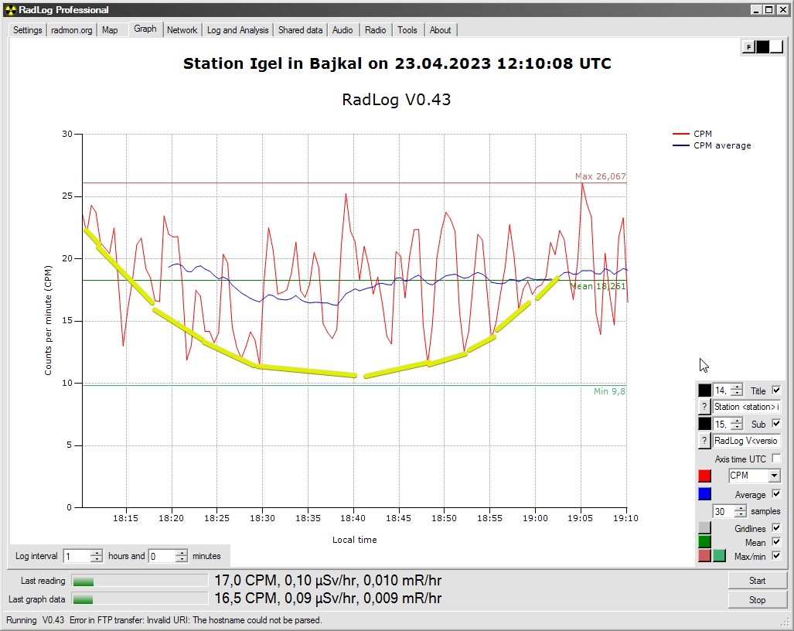Screen dimensions: 794x631
Task: Click the CPM average legend entry
Action: point(711,145)
